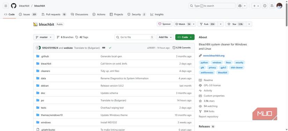The height and width of the screenshot is (131, 288).
Task: Open commit 'Overhaul wiping test'
Action: click(x=112, y=108)
